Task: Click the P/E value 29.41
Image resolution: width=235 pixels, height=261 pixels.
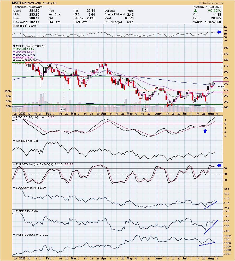Action: point(91,11)
